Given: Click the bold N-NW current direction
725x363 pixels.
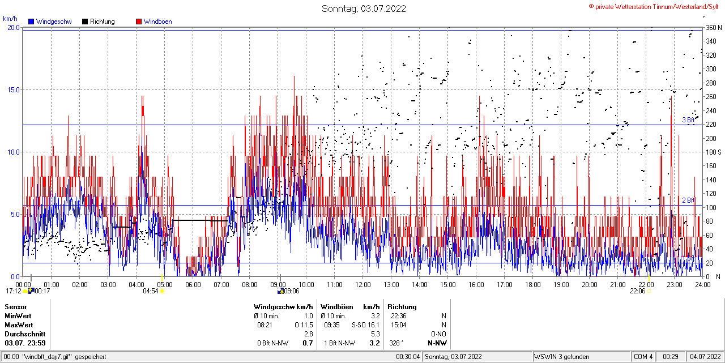Looking at the screenshot, I should coord(437,343).
